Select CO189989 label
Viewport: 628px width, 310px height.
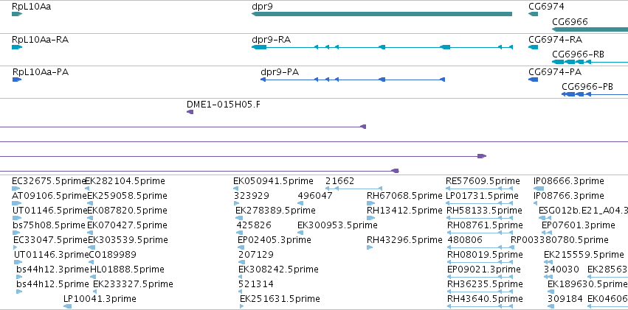113,255
